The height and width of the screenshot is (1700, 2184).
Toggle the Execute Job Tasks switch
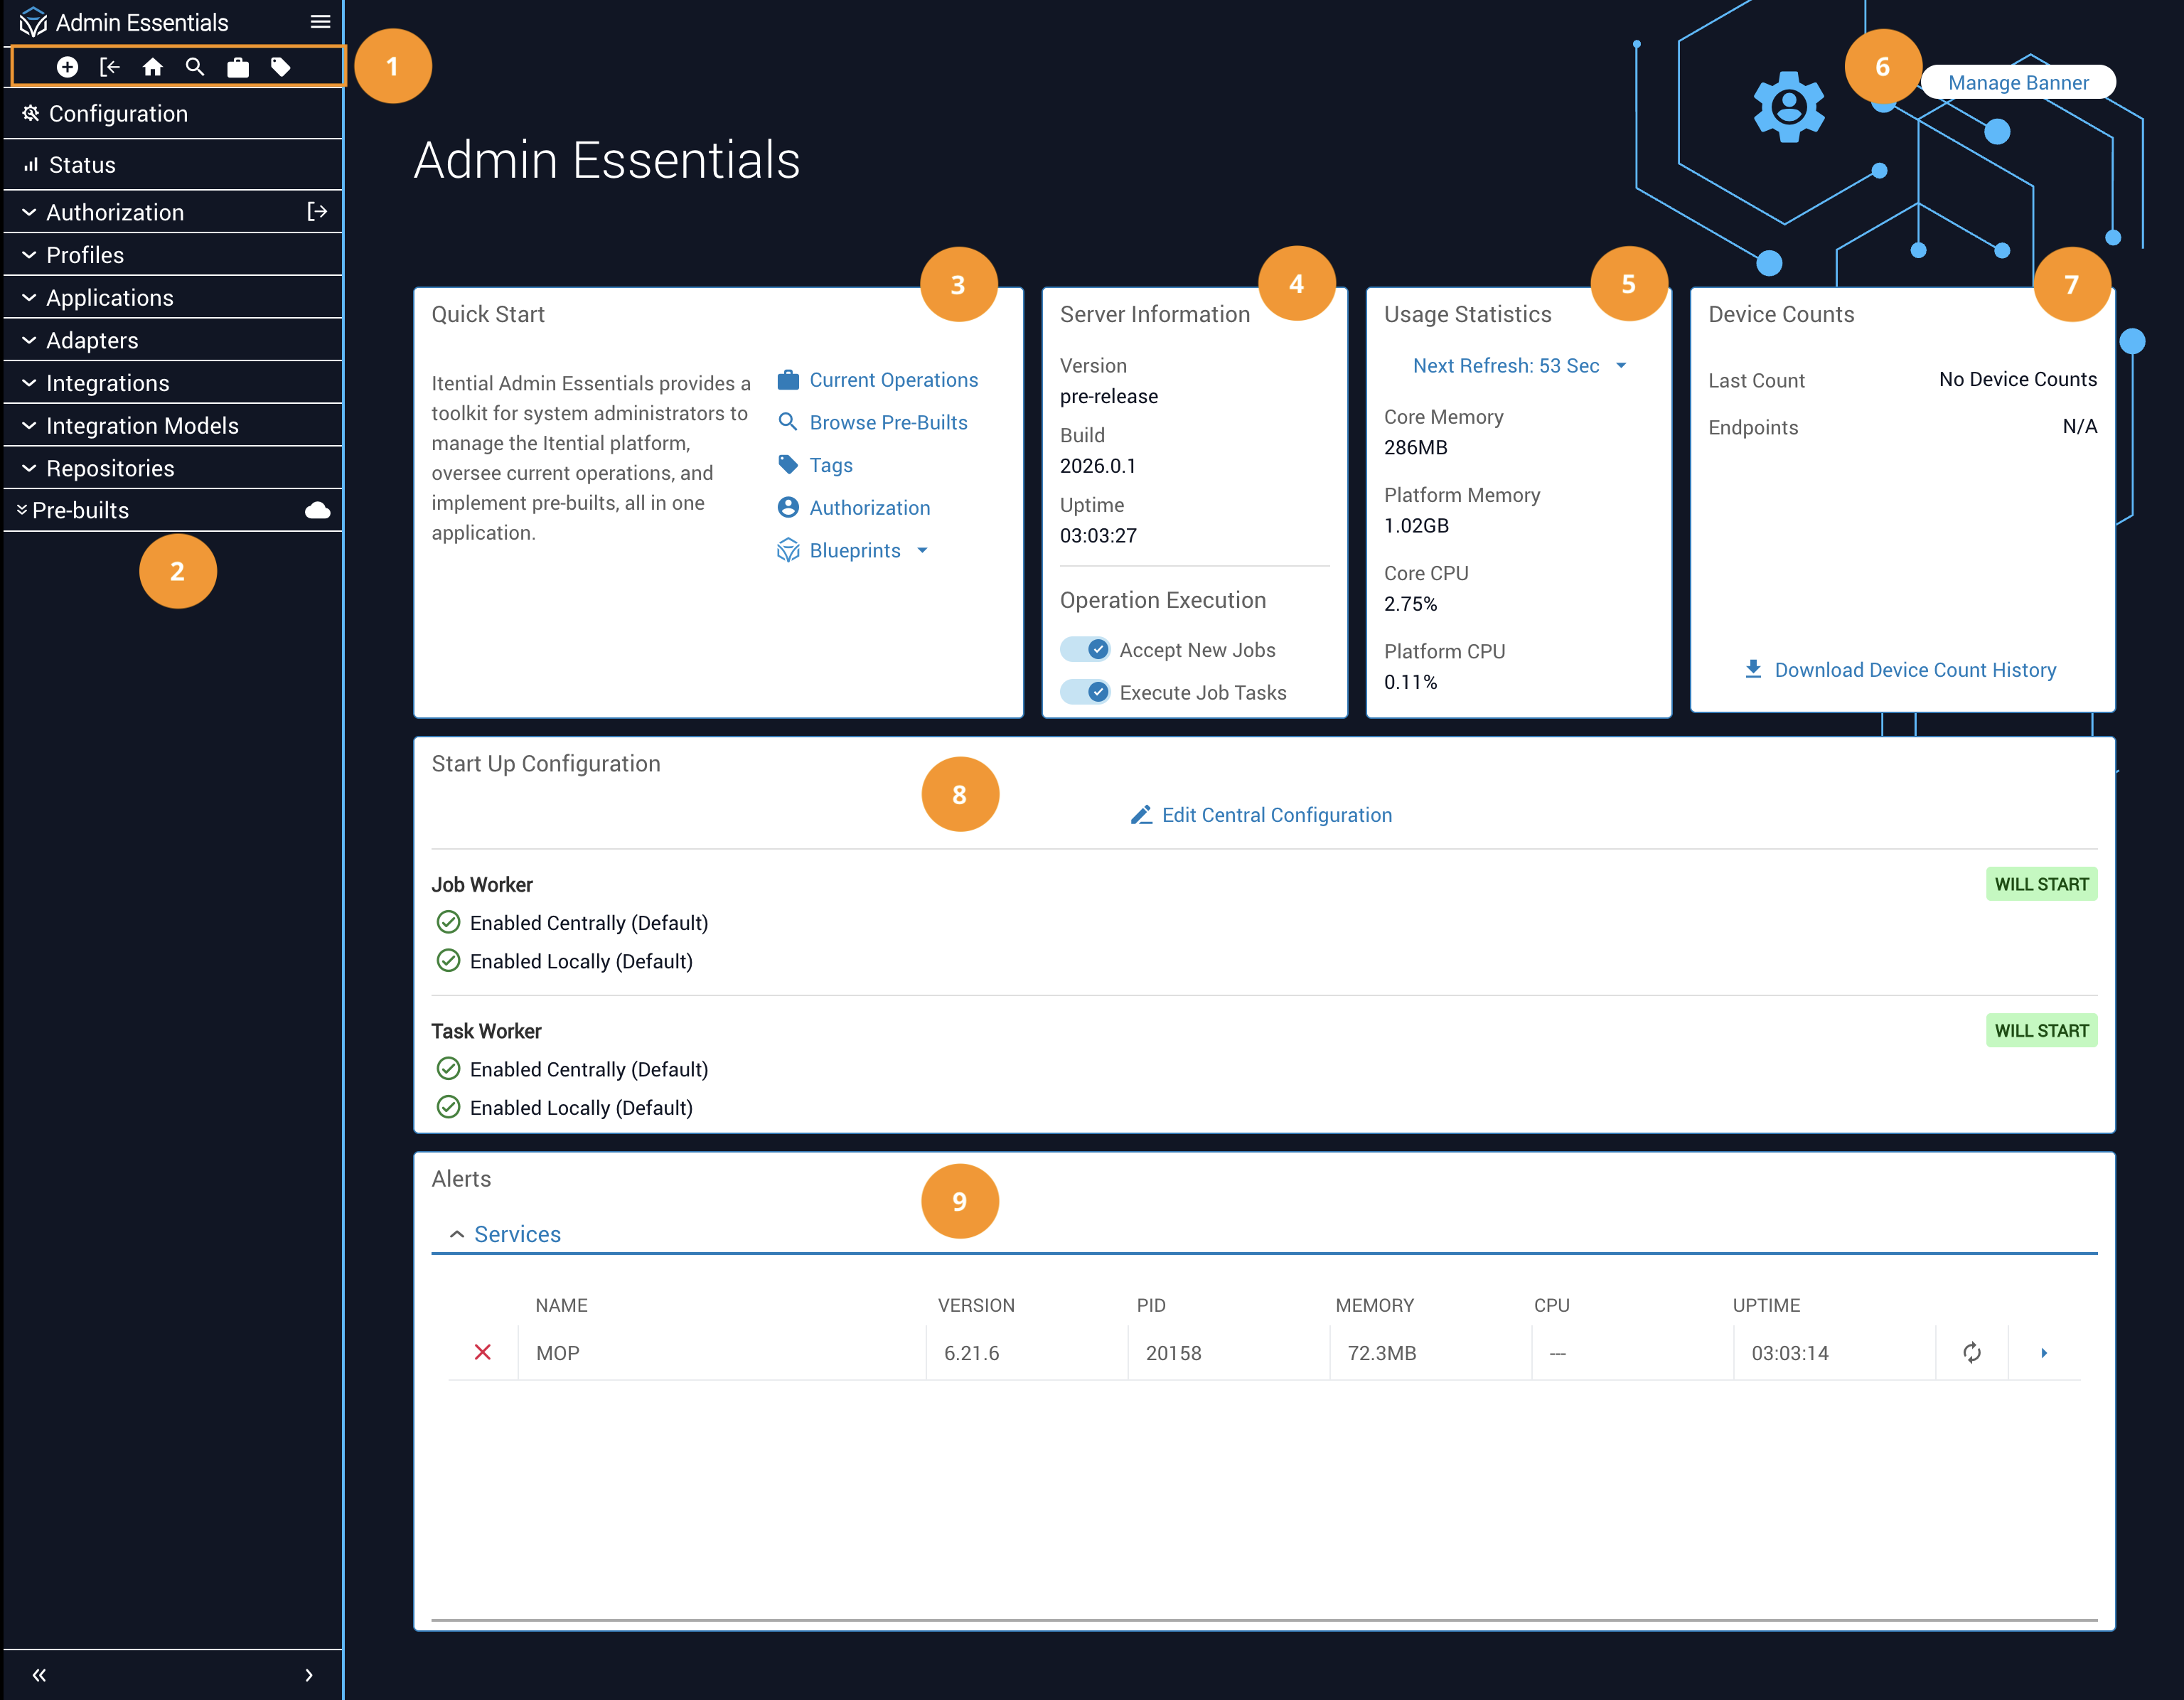1085,692
